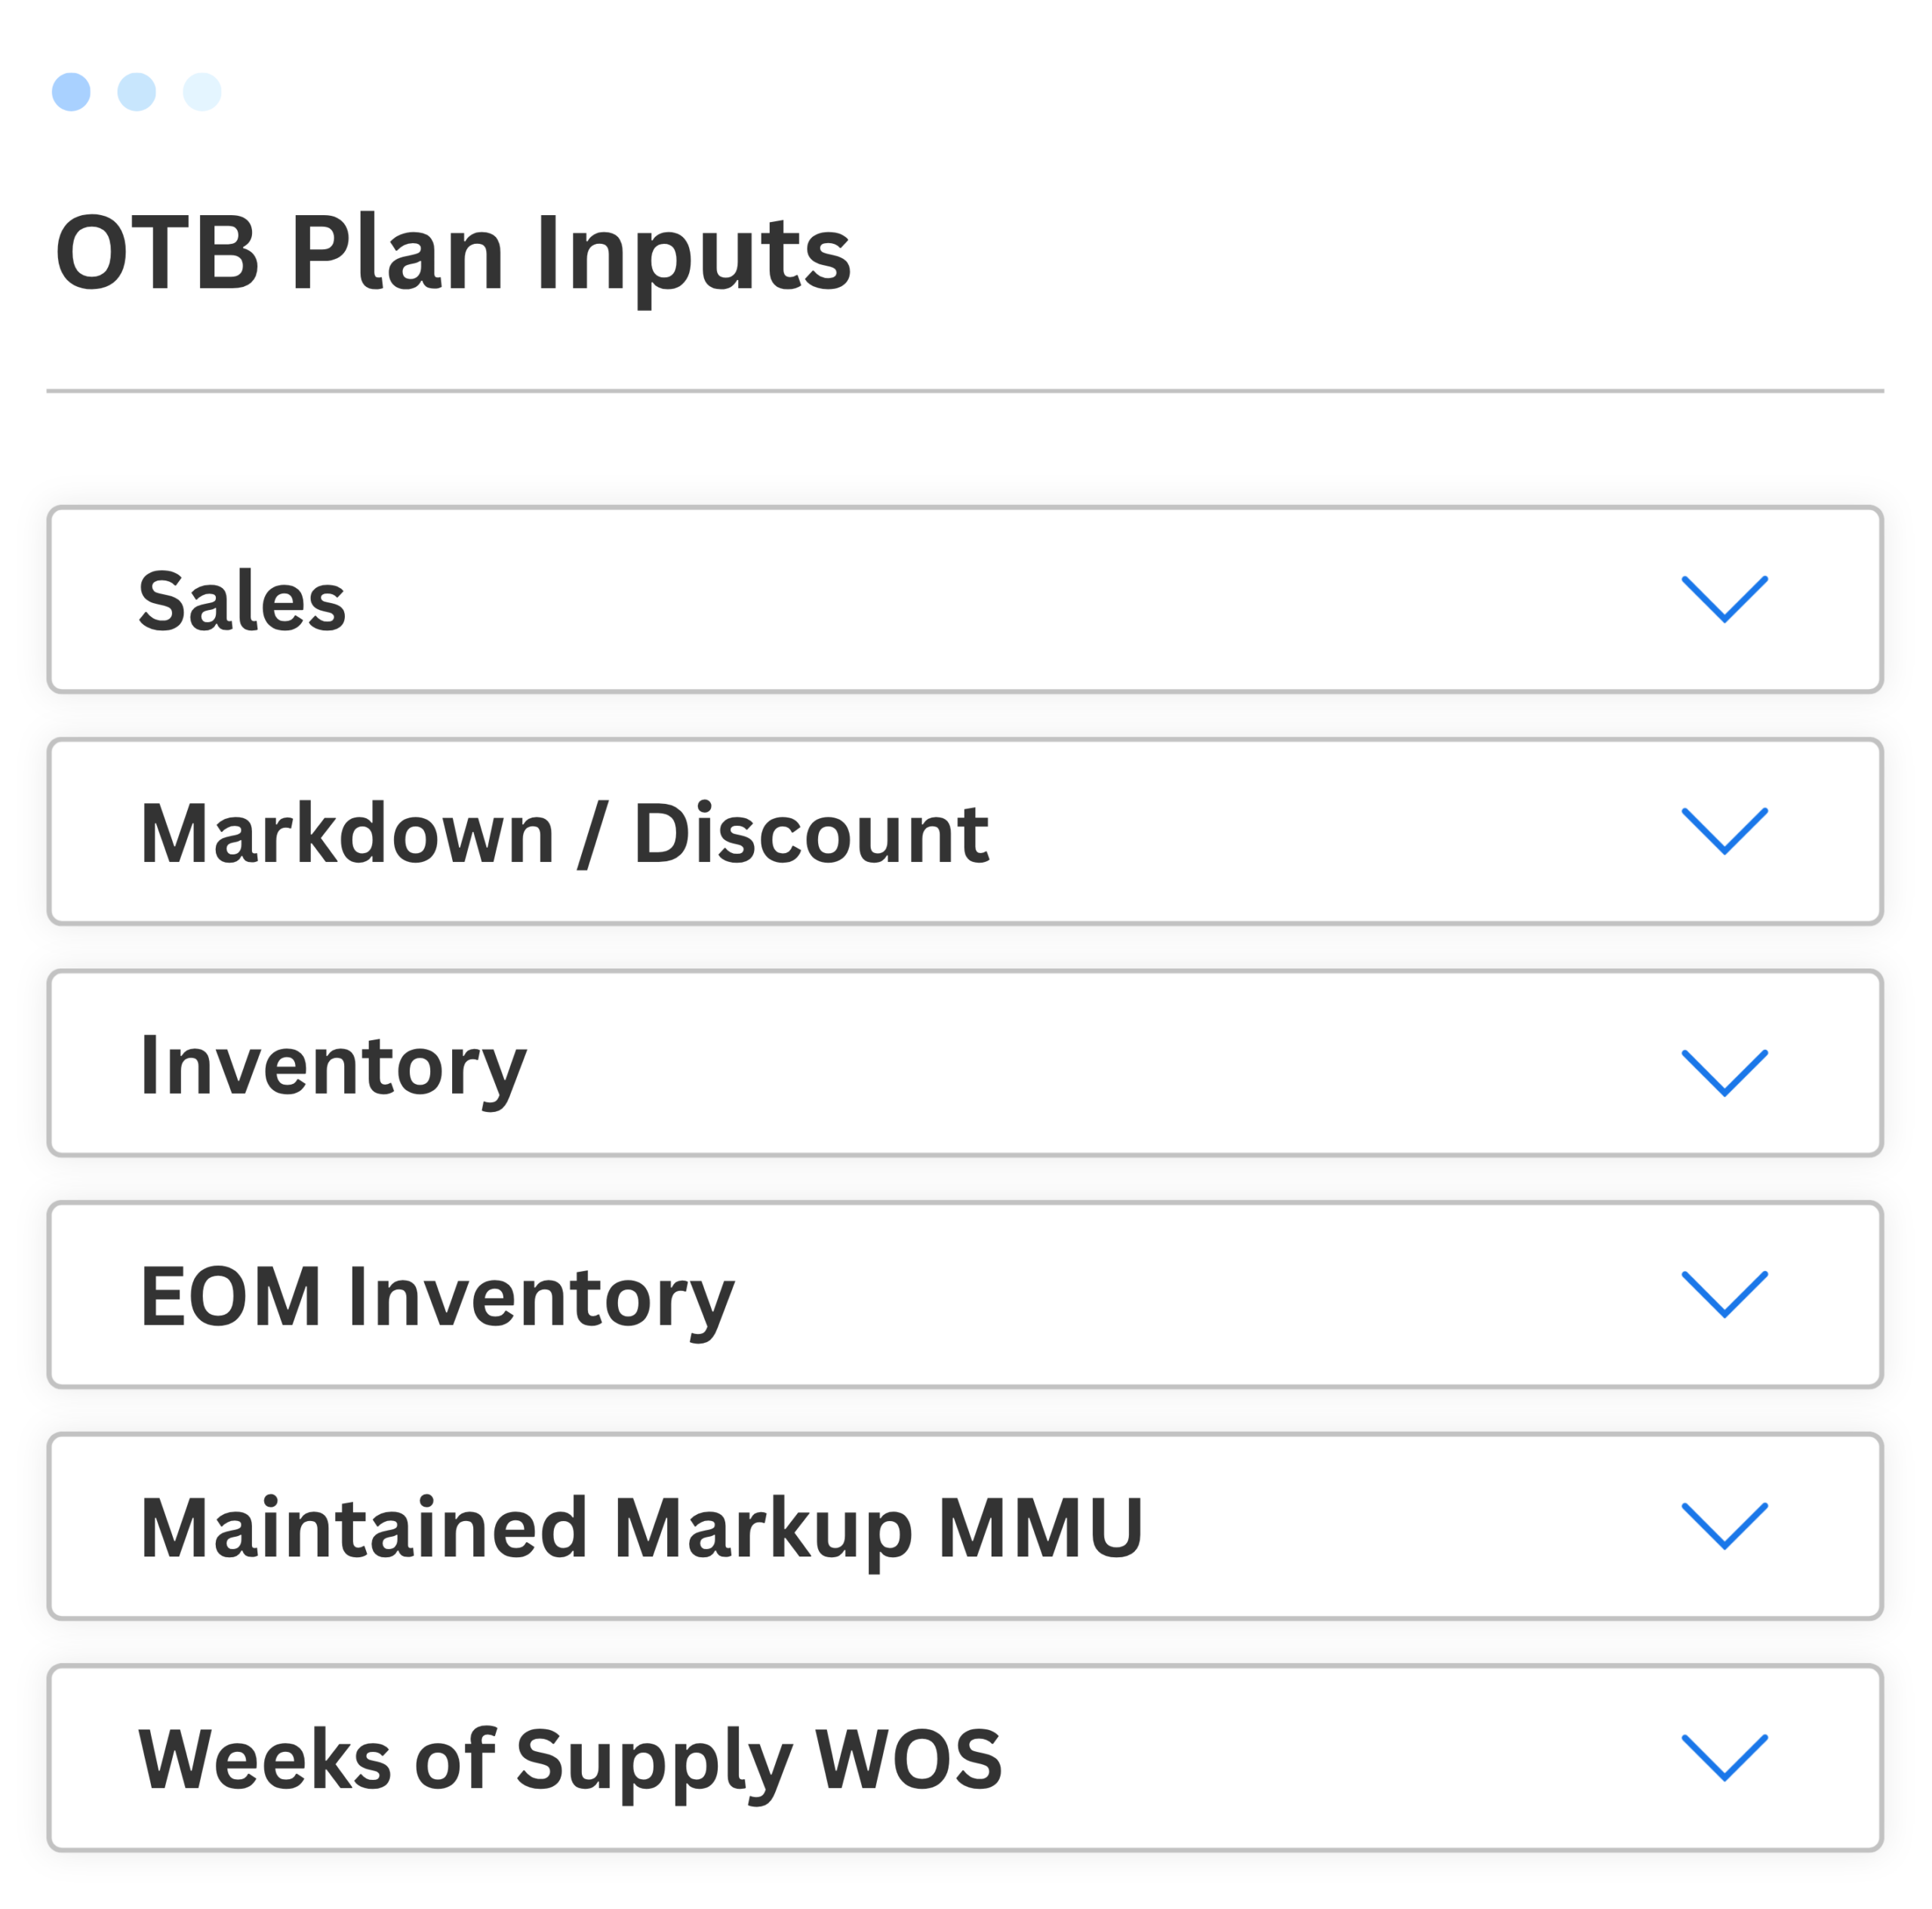Click the blue chevron beside Inventory
The image size is (1932, 1909).
point(1724,1073)
